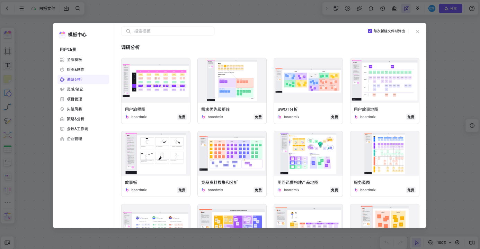This screenshot has height=249, width=480.
Task: Select the Frame tool
Action: (x=8, y=51)
